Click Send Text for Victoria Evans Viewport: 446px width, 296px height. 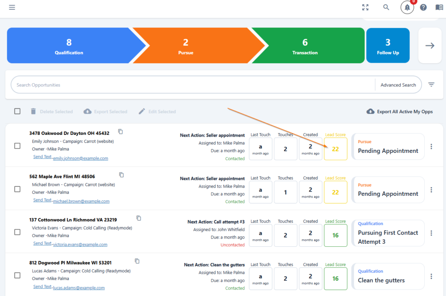pyautogui.click(x=42, y=243)
